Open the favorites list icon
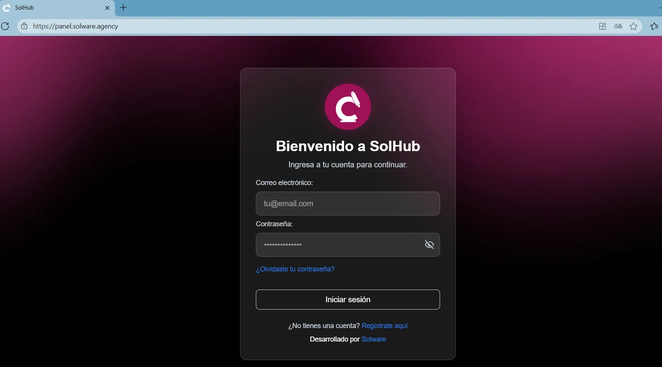Image resolution: width=662 pixels, height=367 pixels. (x=655, y=26)
